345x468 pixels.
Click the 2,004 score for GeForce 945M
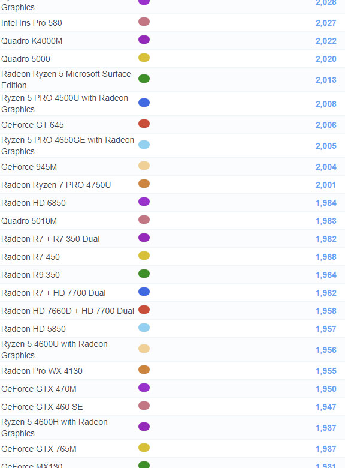click(326, 167)
